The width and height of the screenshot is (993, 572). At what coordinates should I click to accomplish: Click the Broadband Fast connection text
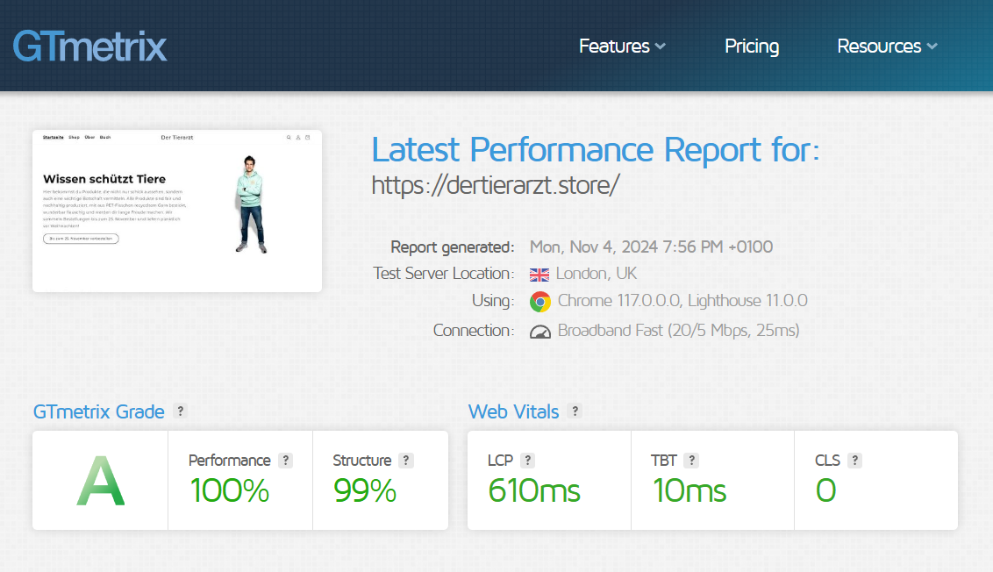pos(678,331)
